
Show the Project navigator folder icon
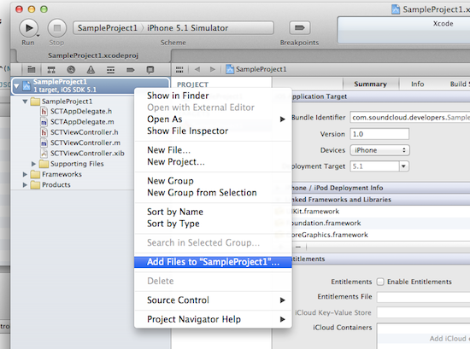point(31,70)
